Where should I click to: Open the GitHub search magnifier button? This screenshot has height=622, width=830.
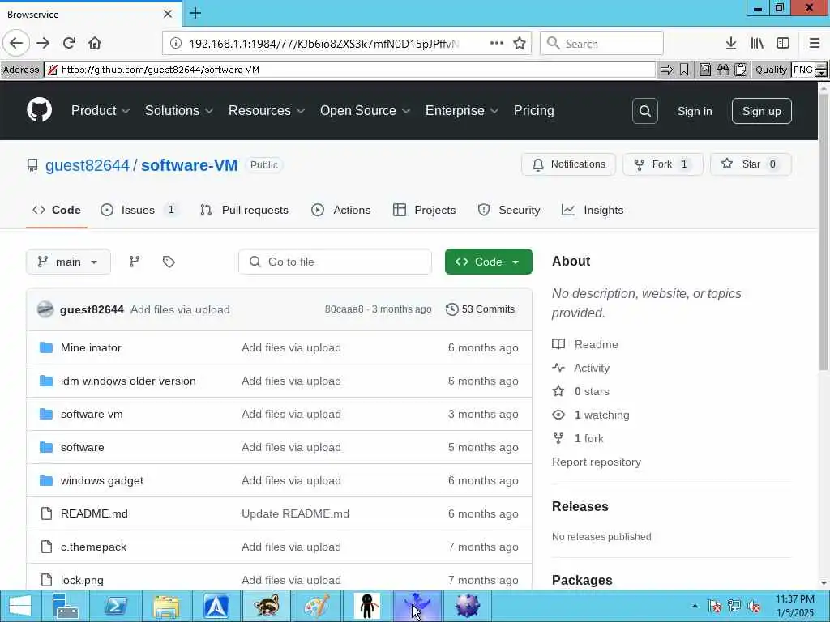point(644,111)
